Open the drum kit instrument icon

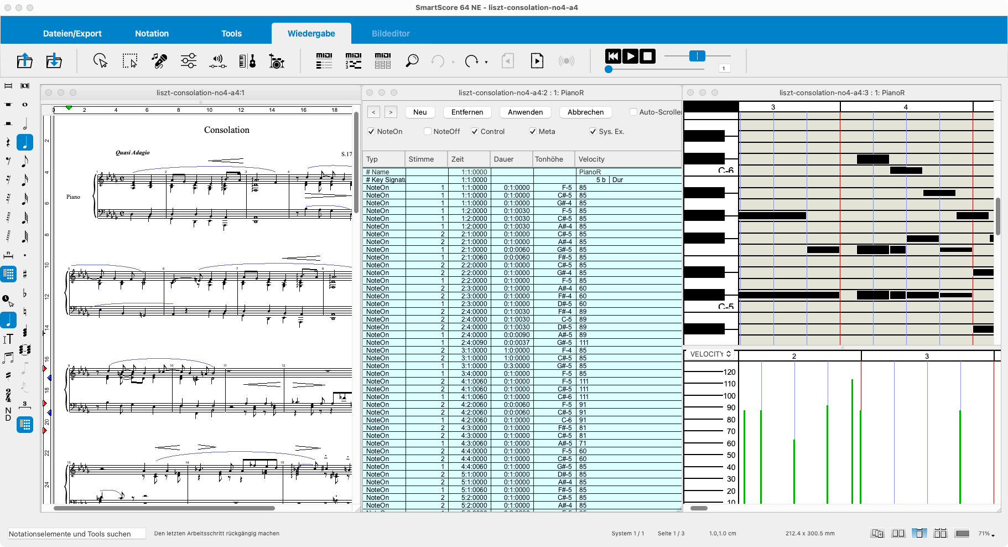click(276, 61)
